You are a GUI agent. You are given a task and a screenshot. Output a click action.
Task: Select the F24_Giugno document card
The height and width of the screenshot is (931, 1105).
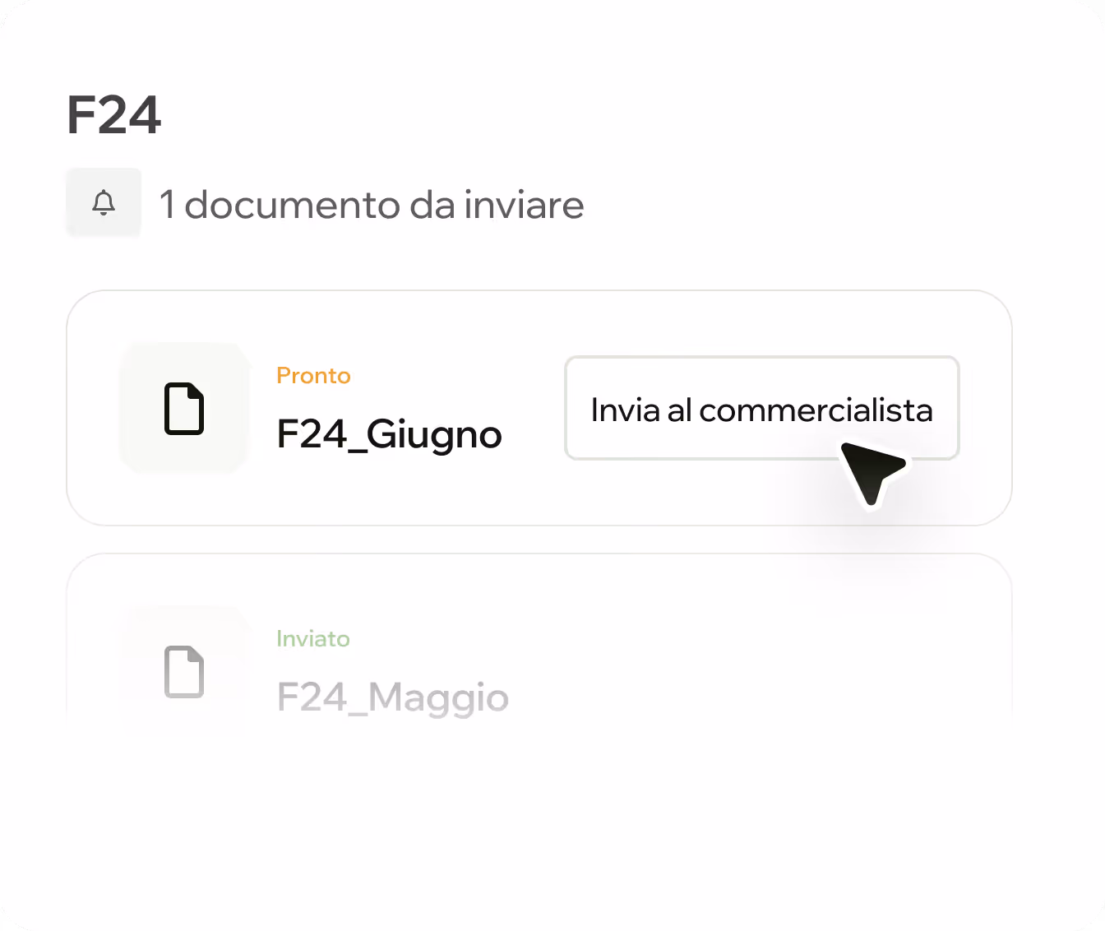(539, 408)
